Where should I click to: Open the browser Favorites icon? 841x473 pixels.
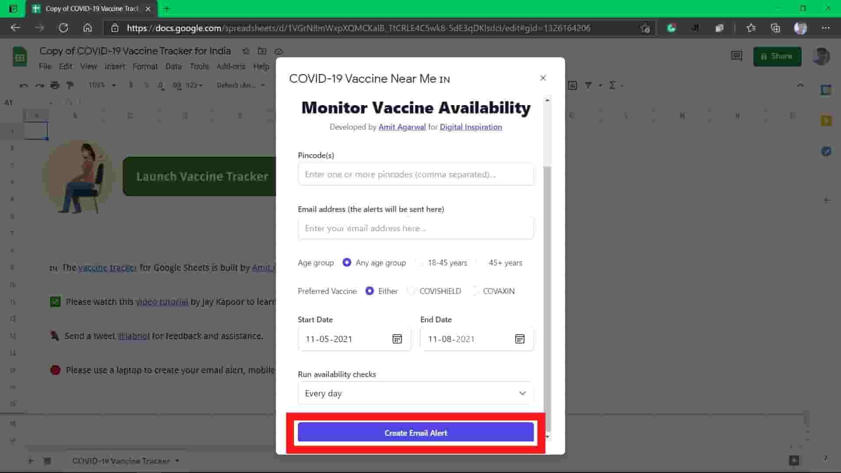click(751, 28)
